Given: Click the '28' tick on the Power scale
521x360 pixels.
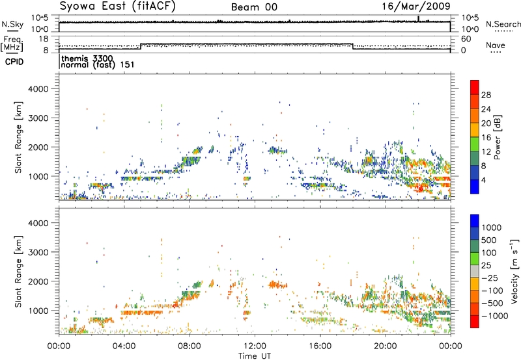Looking at the screenshot, I should tap(486, 95).
